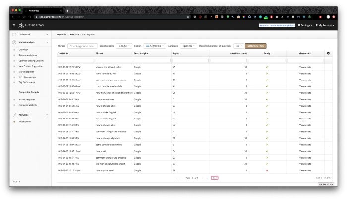Collapse the Keywords sidebar section
The image size is (347, 199).
pyautogui.click(x=47, y=115)
